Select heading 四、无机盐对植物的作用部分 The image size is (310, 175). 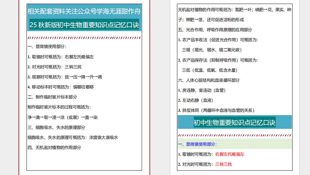tap(54, 147)
